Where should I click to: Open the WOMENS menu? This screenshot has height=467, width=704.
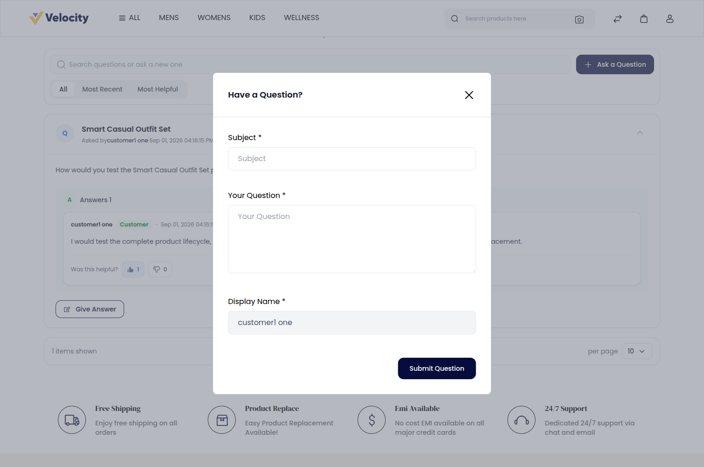(214, 18)
